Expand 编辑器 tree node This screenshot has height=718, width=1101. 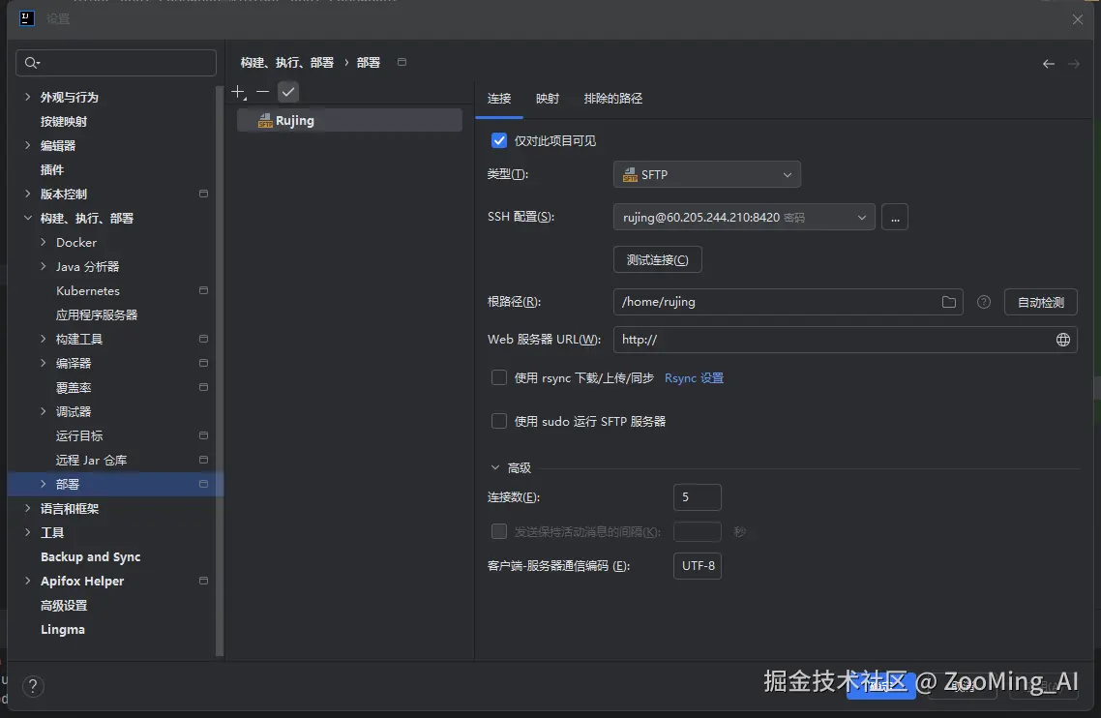pyautogui.click(x=28, y=145)
